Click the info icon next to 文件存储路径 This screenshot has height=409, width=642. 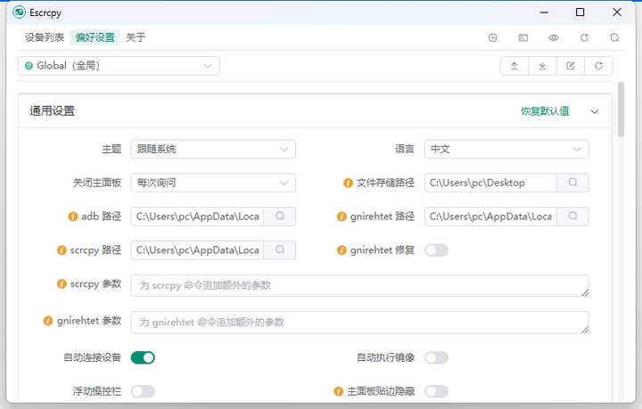(348, 183)
